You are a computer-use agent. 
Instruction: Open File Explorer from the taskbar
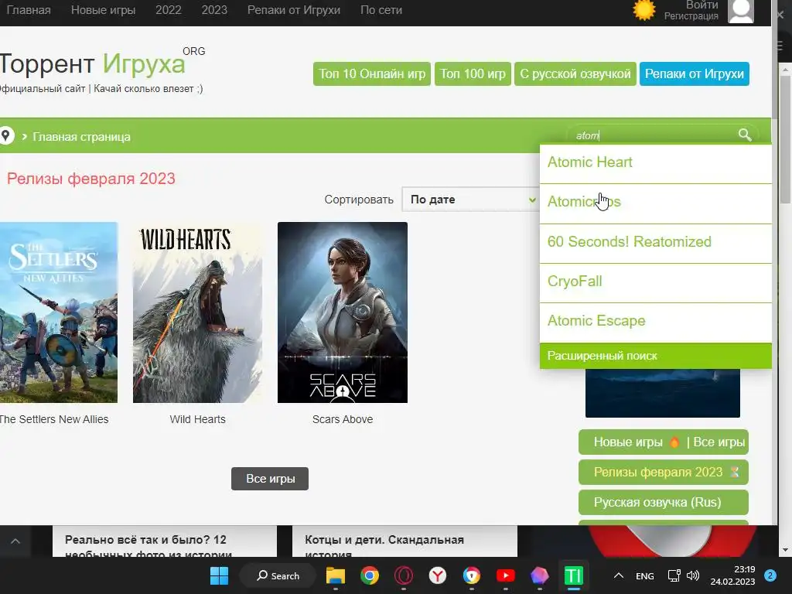[336, 575]
